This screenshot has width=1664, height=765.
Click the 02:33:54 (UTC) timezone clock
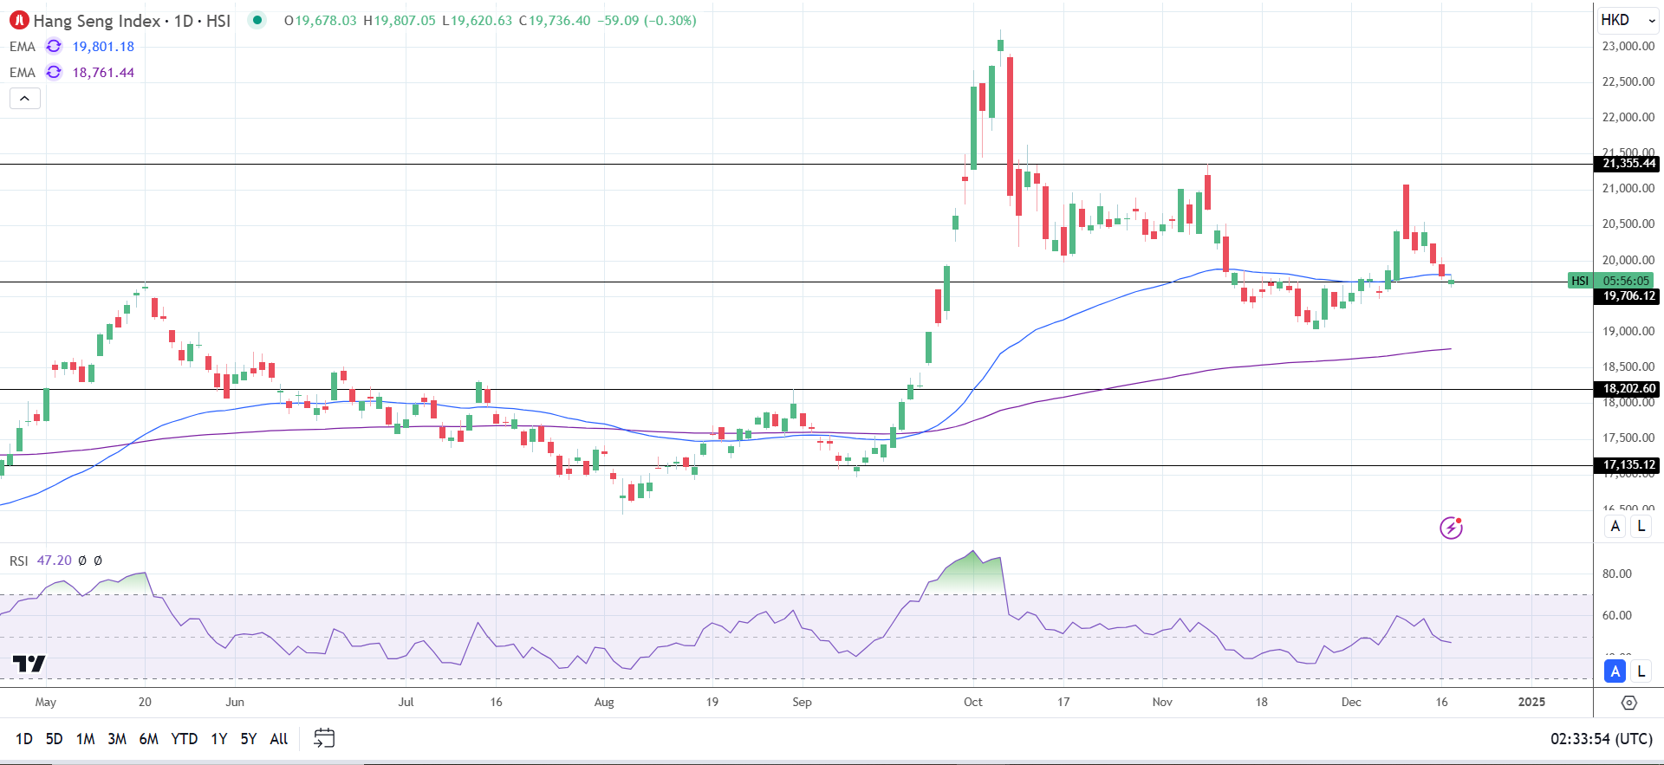(1602, 739)
